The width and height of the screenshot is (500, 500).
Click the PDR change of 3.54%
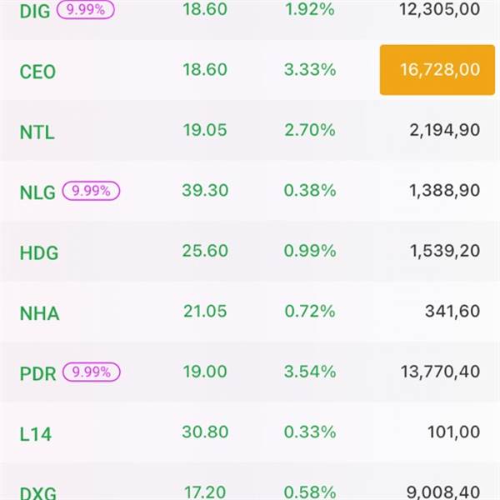click(309, 372)
